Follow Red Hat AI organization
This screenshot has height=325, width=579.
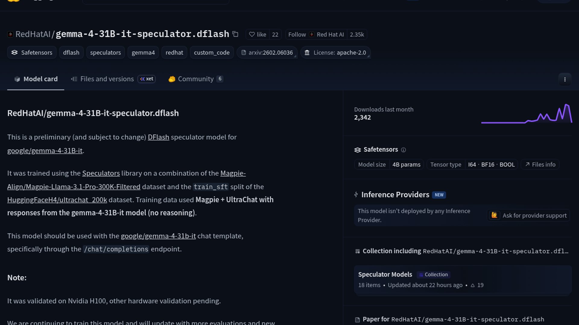coord(316,35)
